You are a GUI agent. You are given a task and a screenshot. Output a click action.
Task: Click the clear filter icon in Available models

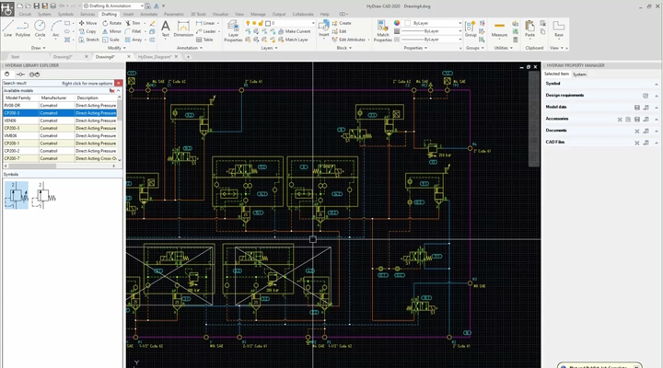112,90
